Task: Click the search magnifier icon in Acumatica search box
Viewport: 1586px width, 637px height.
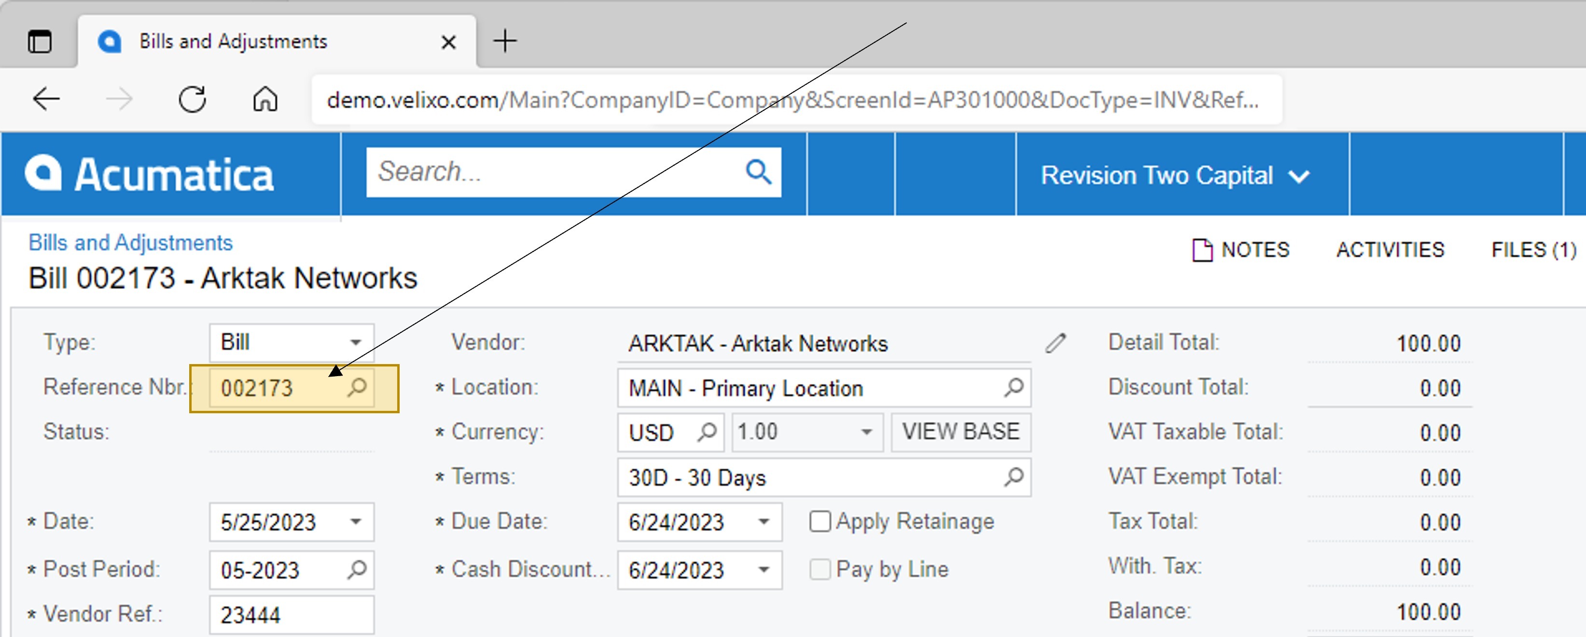Action: [x=758, y=172]
